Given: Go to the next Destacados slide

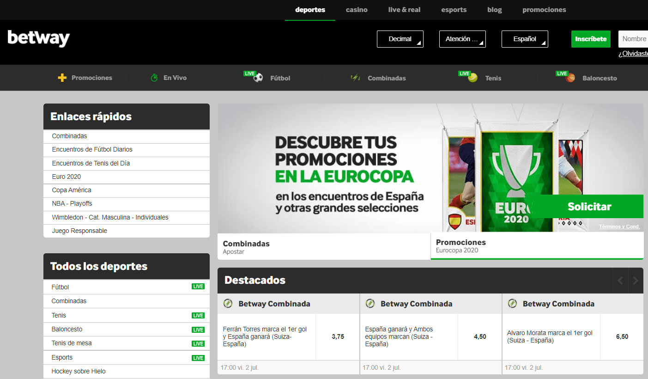Looking at the screenshot, I should tap(636, 281).
